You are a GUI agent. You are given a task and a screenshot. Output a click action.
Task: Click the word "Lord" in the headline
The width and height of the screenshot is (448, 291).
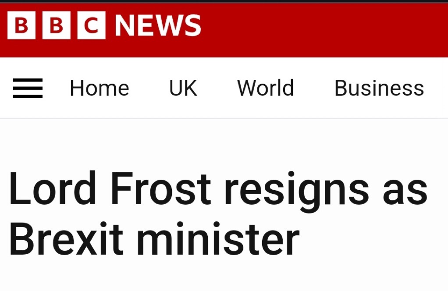tap(53, 189)
